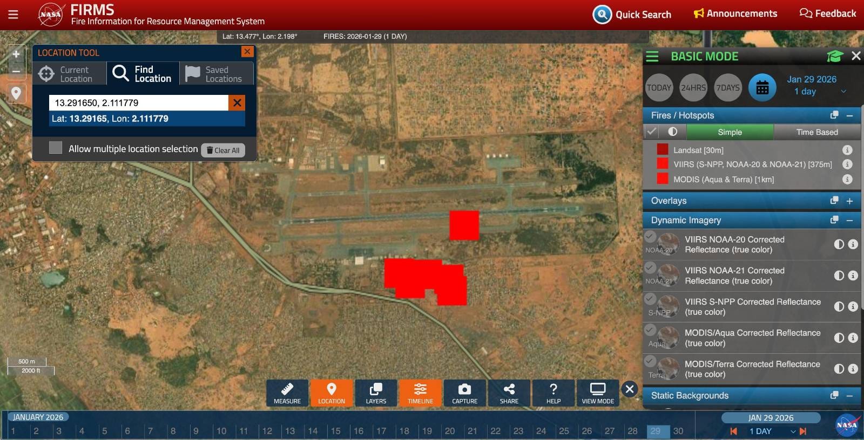Collapse the Dynamic Imagery section
Viewport: 864px width, 440px height.
click(849, 220)
